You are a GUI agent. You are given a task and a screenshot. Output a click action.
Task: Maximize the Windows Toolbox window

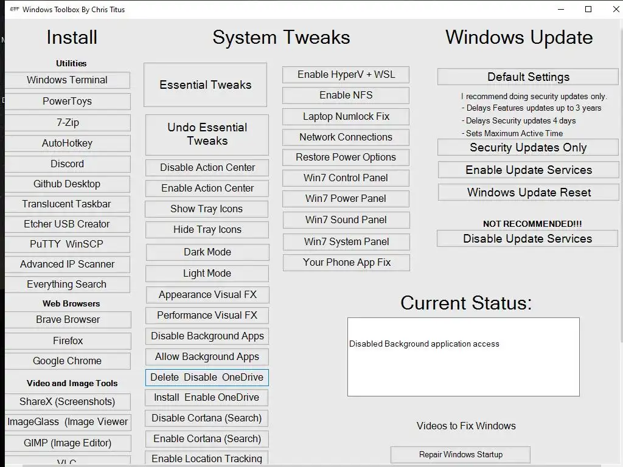coord(588,9)
